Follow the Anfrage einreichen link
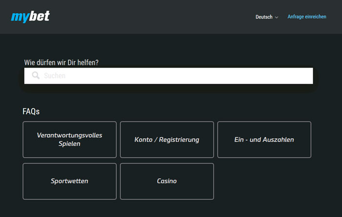 click(307, 17)
